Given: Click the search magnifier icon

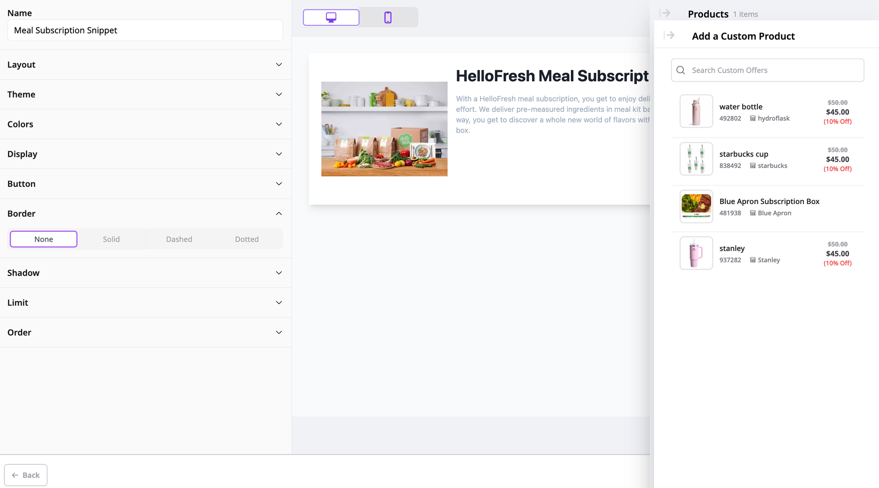Looking at the screenshot, I should 681,70.
